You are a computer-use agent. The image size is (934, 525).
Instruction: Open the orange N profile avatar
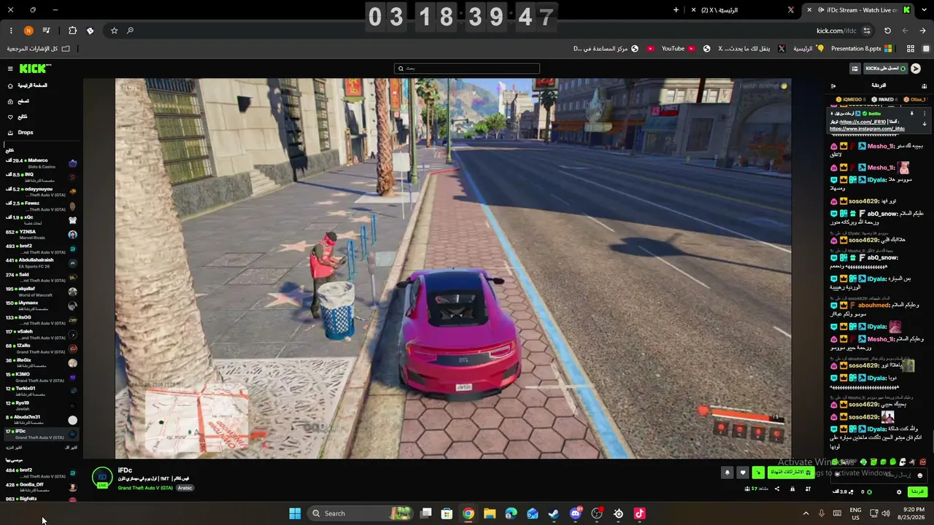point(28,31)
